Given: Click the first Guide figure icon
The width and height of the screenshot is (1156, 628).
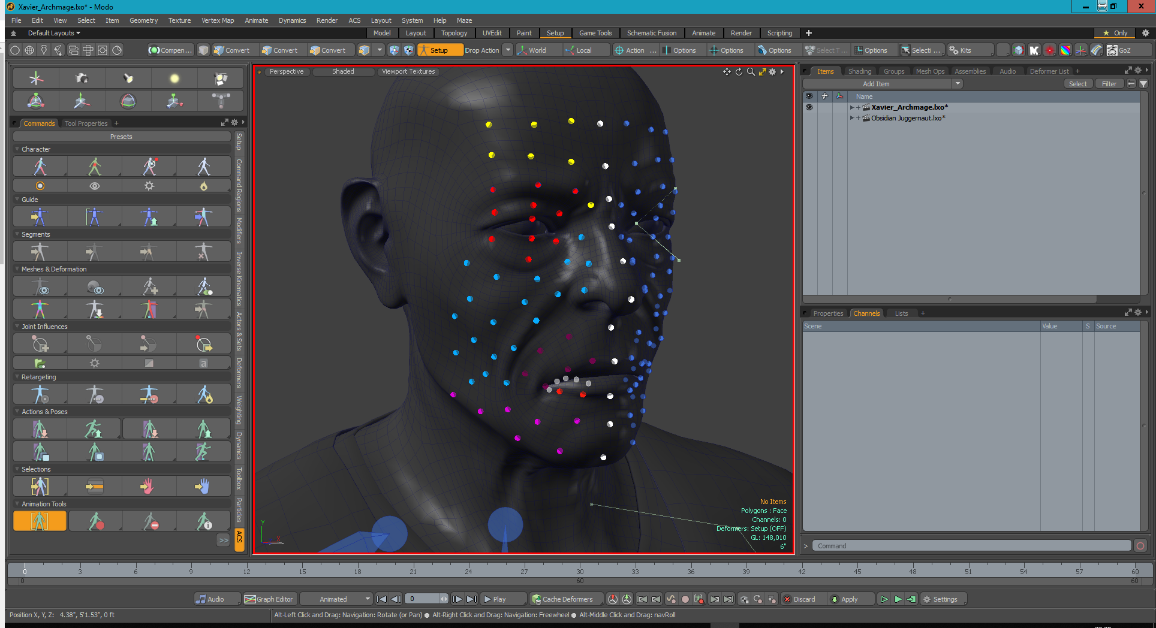Looking at the screenshot, I should pyautogui.click(x=40, y=216).
